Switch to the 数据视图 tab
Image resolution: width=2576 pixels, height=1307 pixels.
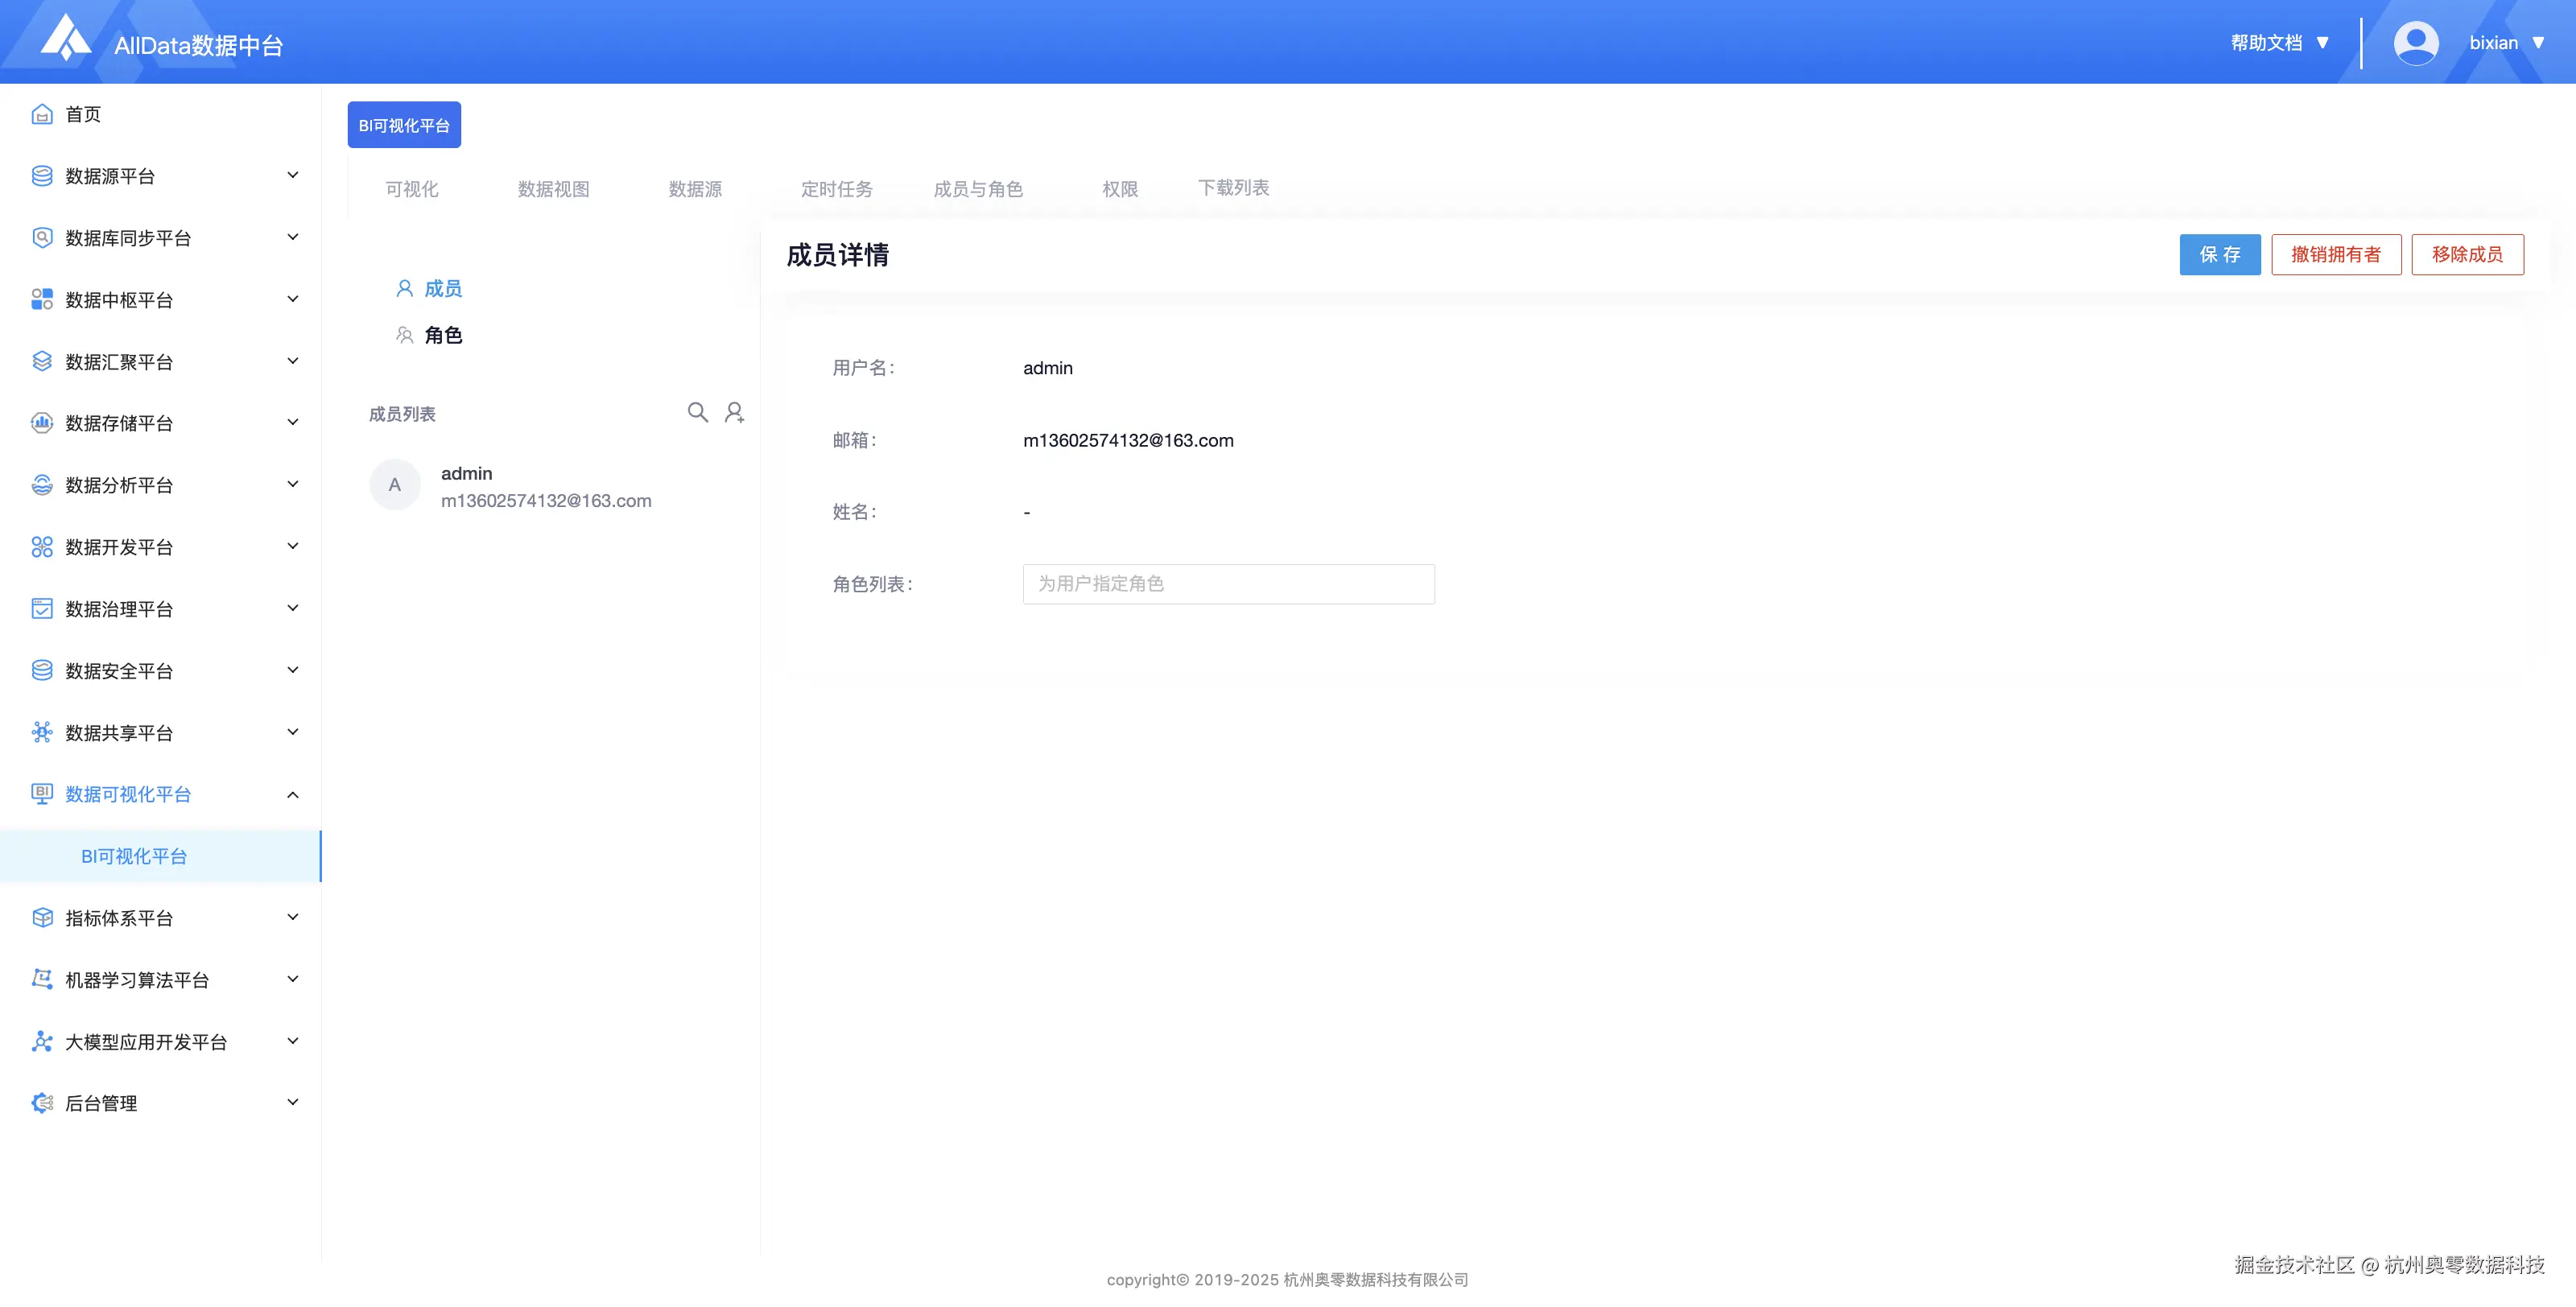click(x=553, y=189)
